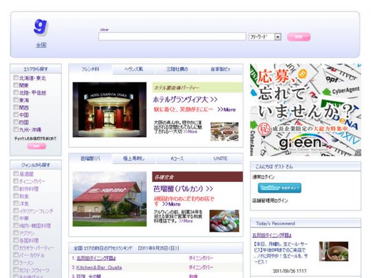Select the ヘウンズ風 tab
This screenshot has width=371, height=278.
(134, 69)
